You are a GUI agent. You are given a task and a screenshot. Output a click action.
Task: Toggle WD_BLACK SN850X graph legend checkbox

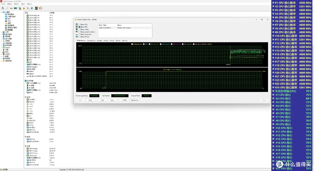coord(194,44)
